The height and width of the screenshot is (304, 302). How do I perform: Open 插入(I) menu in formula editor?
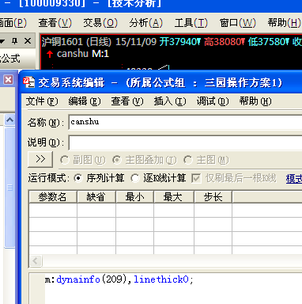(x=170, y=101)
